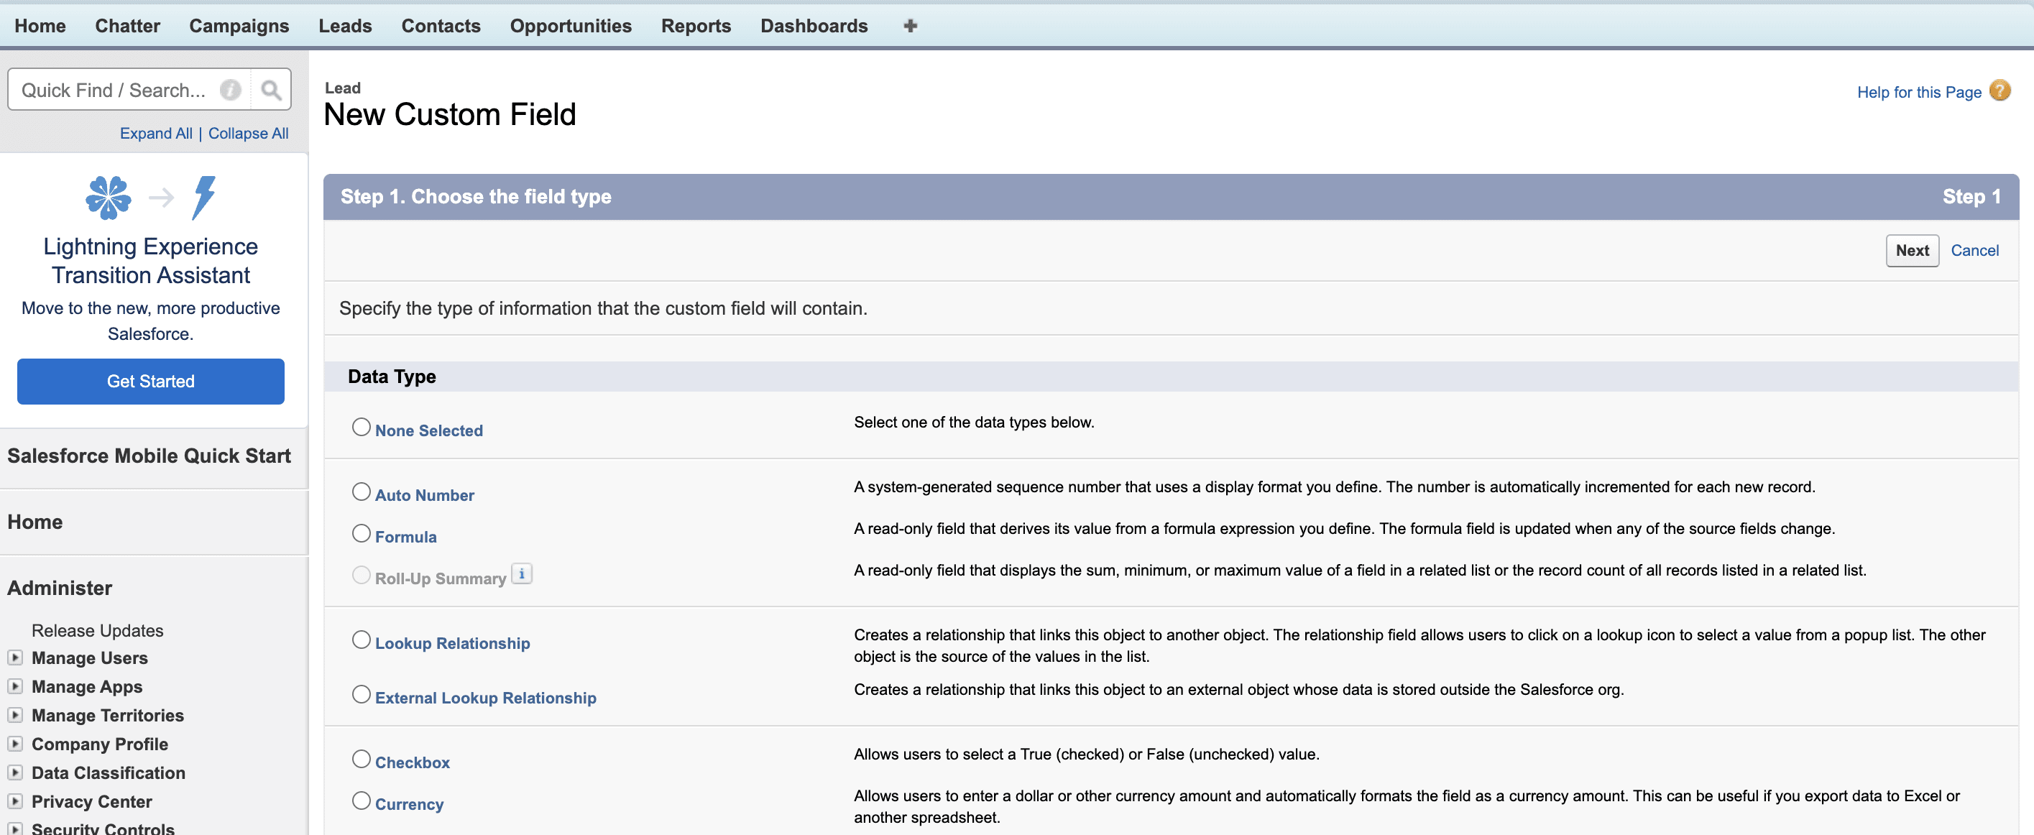The height and width of the screenshot is (835, 2034).
Task: Go to the Leads tab
Action: [x=345, y=26]
